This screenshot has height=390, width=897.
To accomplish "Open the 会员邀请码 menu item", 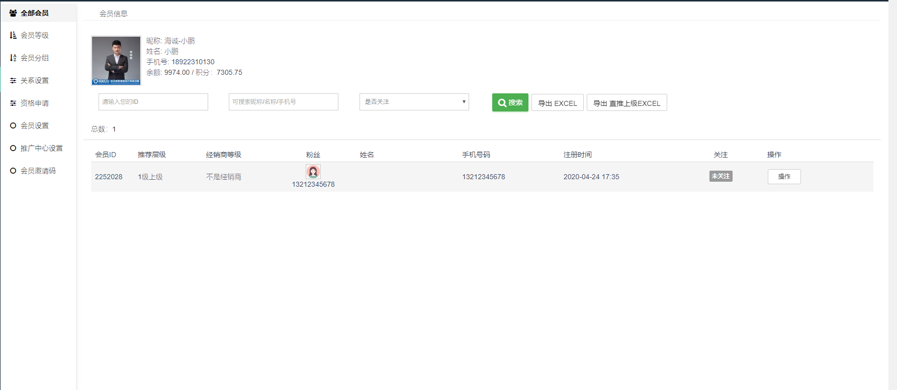I will point(38,171).
